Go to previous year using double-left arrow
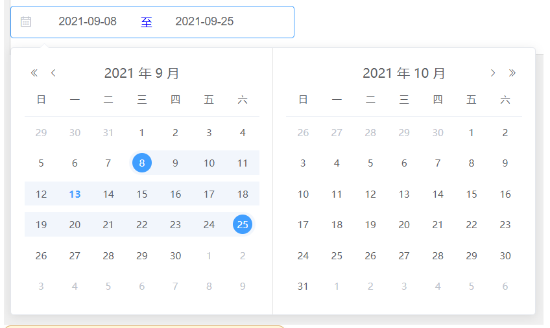 point(34,73)
